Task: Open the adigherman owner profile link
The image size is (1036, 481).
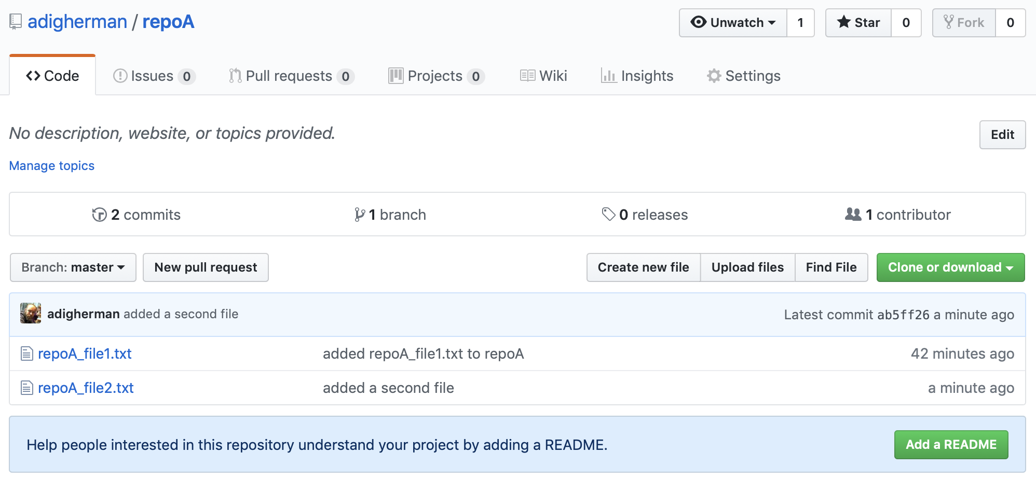Action: 77,22
